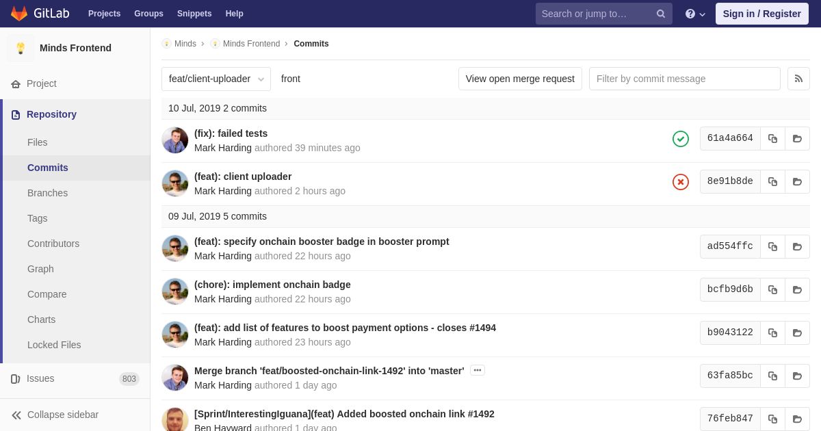Click the Minds Frontend lightbulb project avatar
This screenshot has width=821, height=431.
point(21,48)
